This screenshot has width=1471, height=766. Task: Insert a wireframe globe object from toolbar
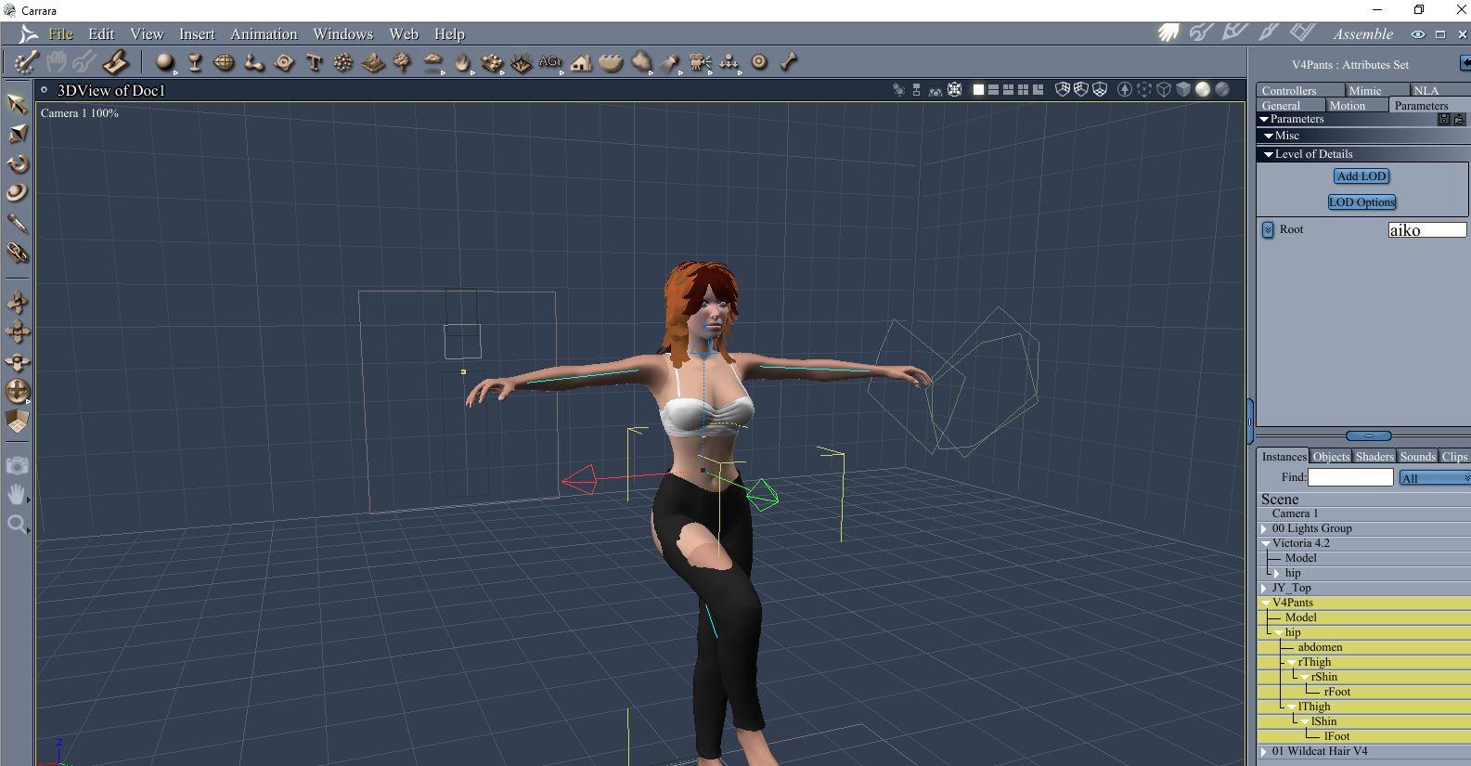pyautogui.click(x=224, y=62)
